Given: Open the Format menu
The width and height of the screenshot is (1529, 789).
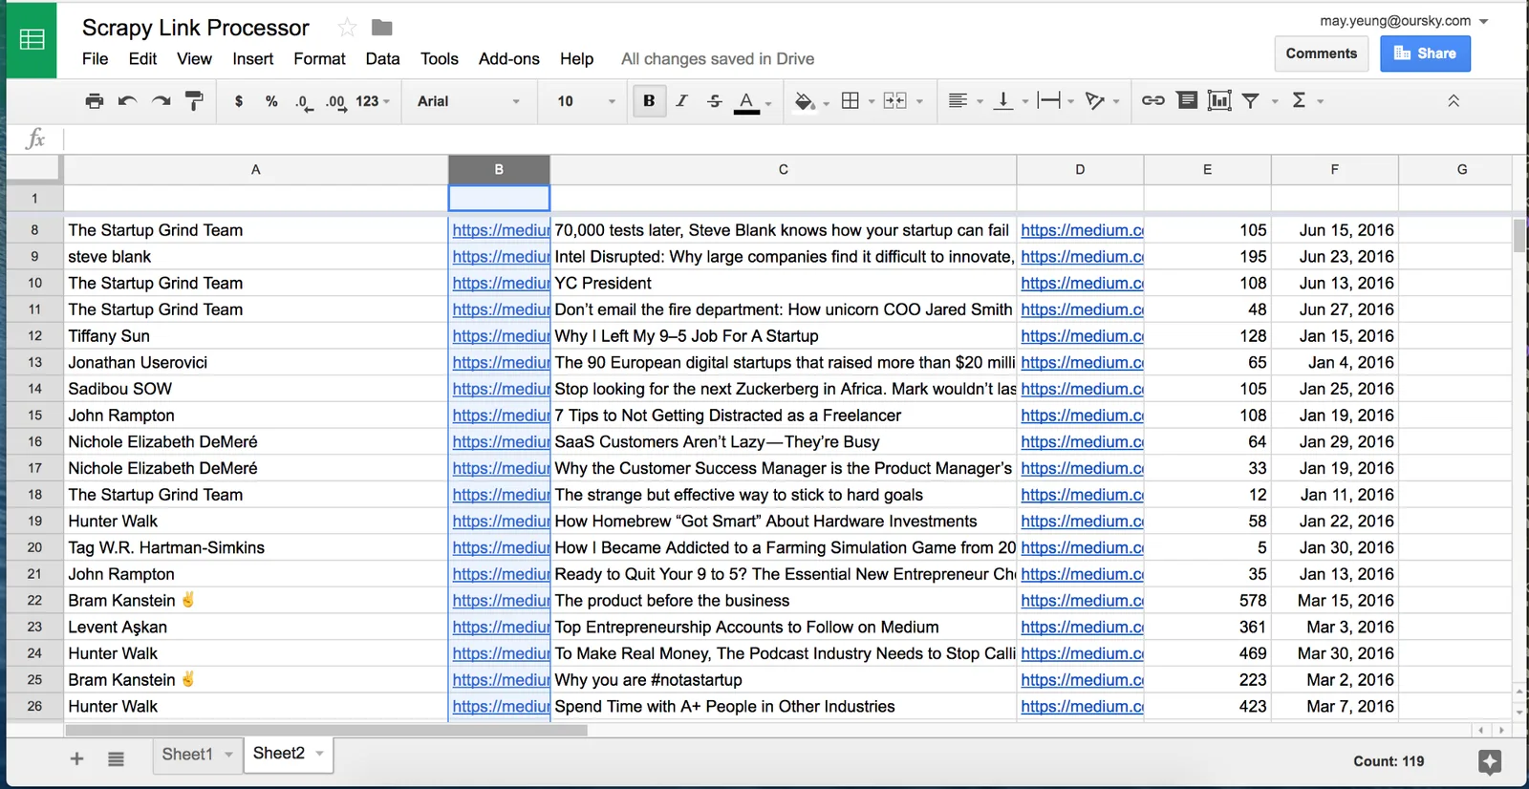Looking at the screenshot, I should click(319, 59).
